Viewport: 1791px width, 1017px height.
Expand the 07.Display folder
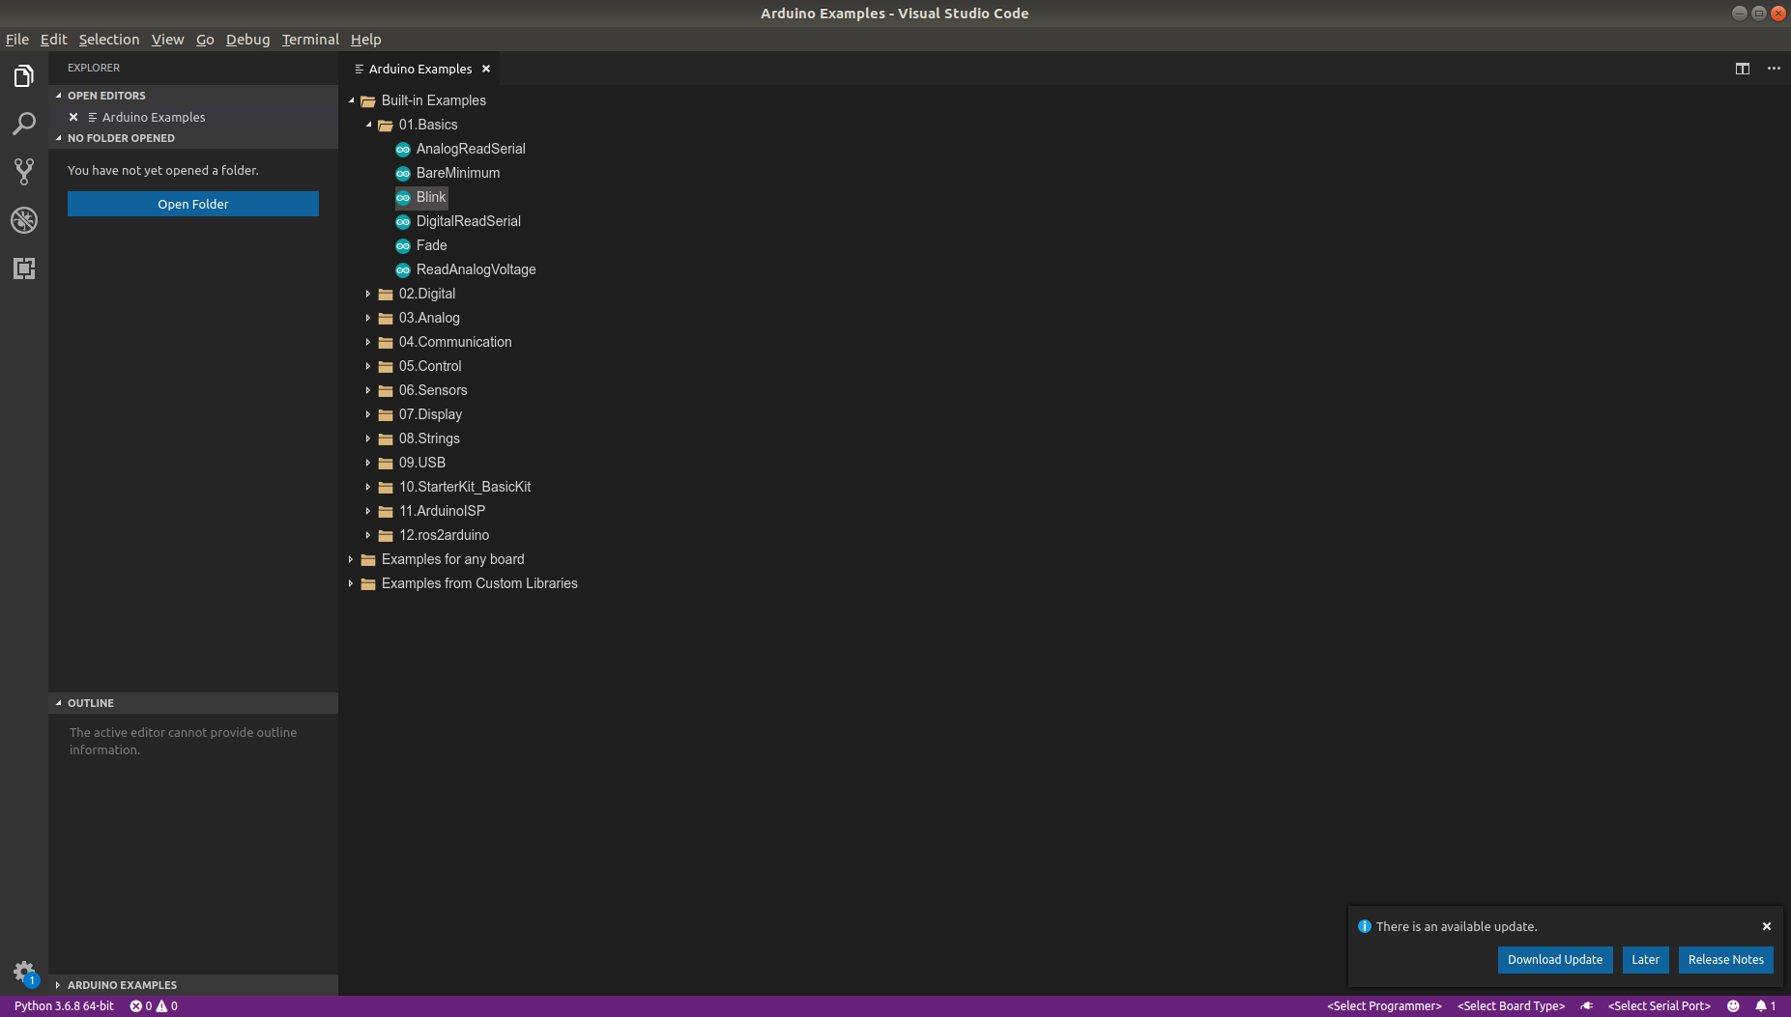(368, 414)
